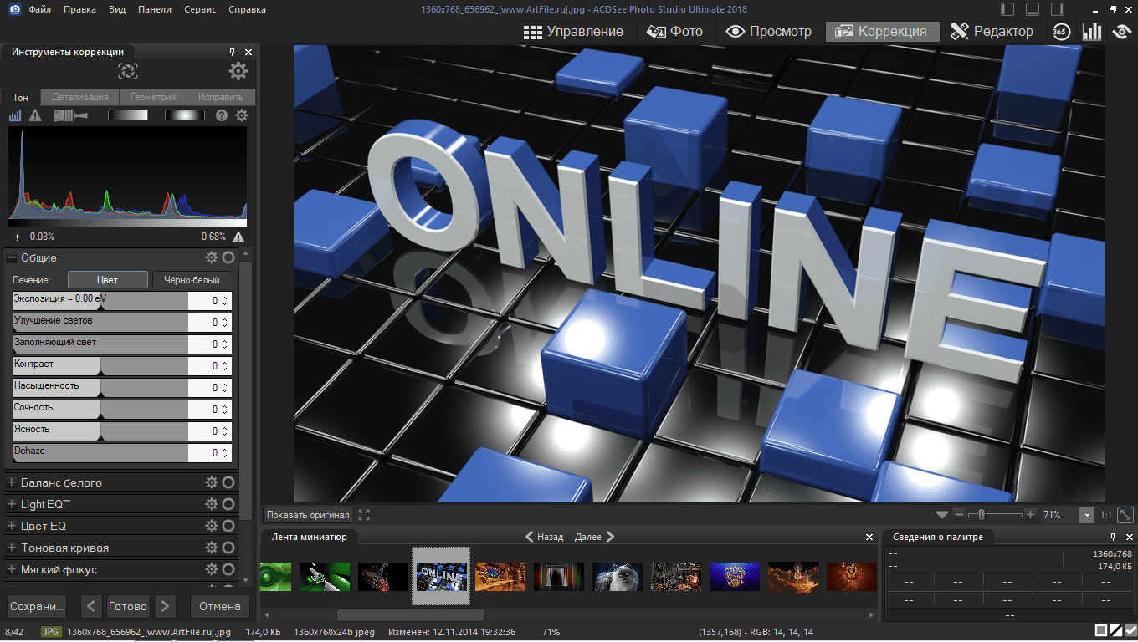Image resolution: width=1138 pixels, height=642 pixels.
Task: Toggle histogram display icon
Action: point(15,115)
